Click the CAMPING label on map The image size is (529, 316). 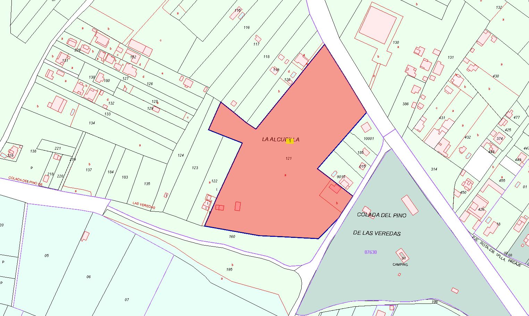click(x=400, y=265)
